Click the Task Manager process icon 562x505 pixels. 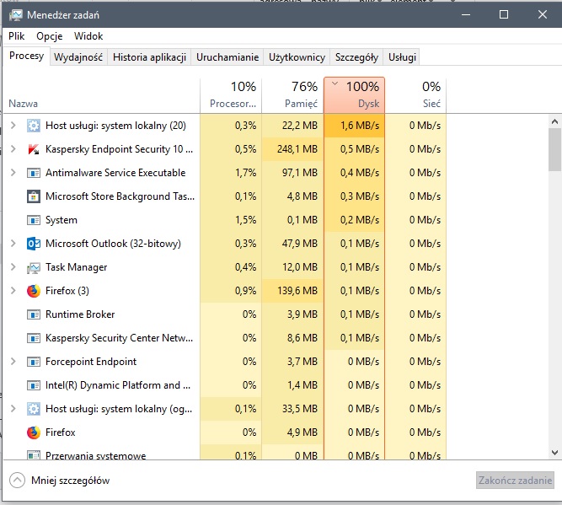pyautogui.click(x=34, y=267)
